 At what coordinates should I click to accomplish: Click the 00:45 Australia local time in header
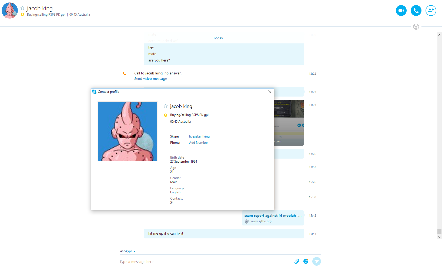coord(80,15)
